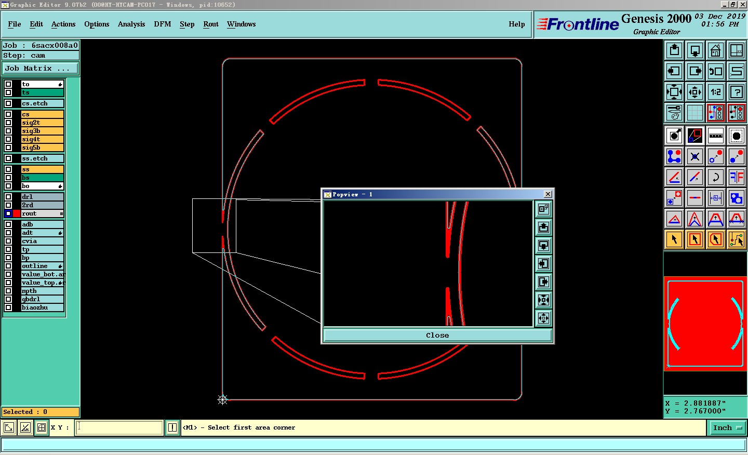Viewport: 748px width, 455px height.
Task: Open the Rout menu
Action: 211,24
